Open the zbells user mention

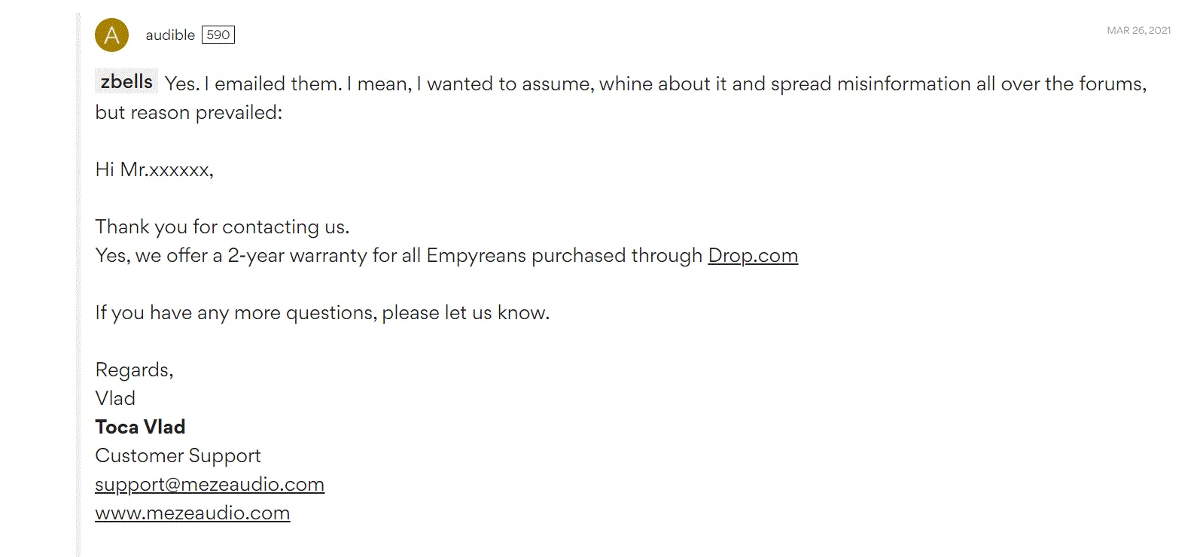(126, 82)
